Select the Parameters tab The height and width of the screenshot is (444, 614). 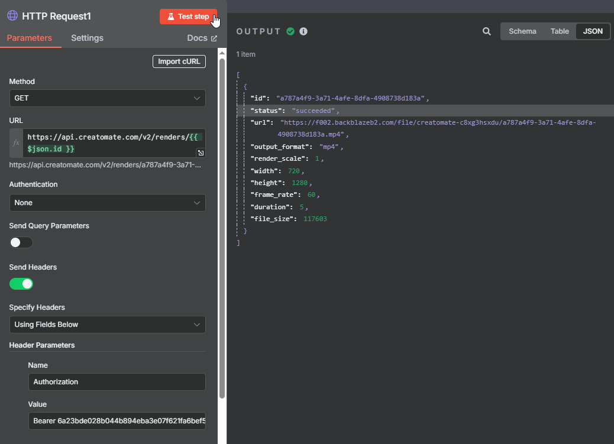[30, 38]
